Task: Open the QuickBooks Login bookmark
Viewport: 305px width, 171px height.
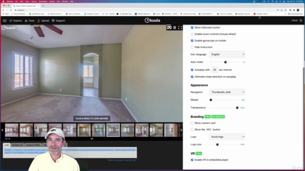Action: pyautogui.click(x=37, y=14)
